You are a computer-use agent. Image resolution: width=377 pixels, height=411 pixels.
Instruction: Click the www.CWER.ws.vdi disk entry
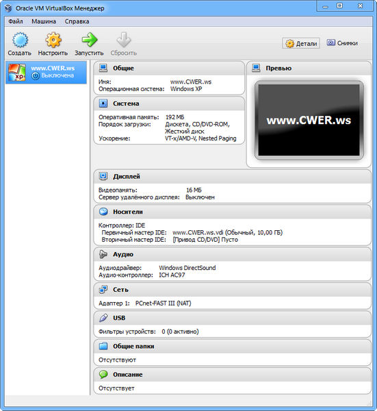228,232
